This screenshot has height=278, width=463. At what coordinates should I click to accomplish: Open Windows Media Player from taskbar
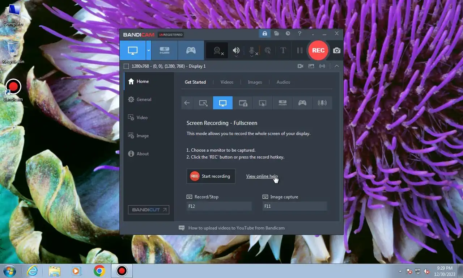click(76, 271)
